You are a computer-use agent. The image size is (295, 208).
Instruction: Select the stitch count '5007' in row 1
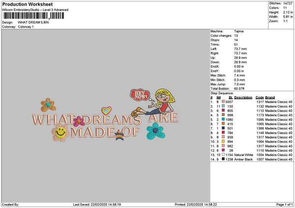tap(229, 102)
